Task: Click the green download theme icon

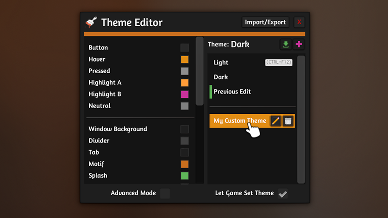Action: 286,45
